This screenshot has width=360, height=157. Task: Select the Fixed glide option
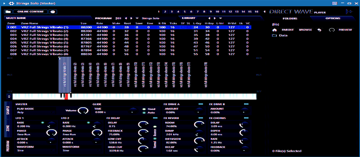pyautogui.click(x=144, y=109)
